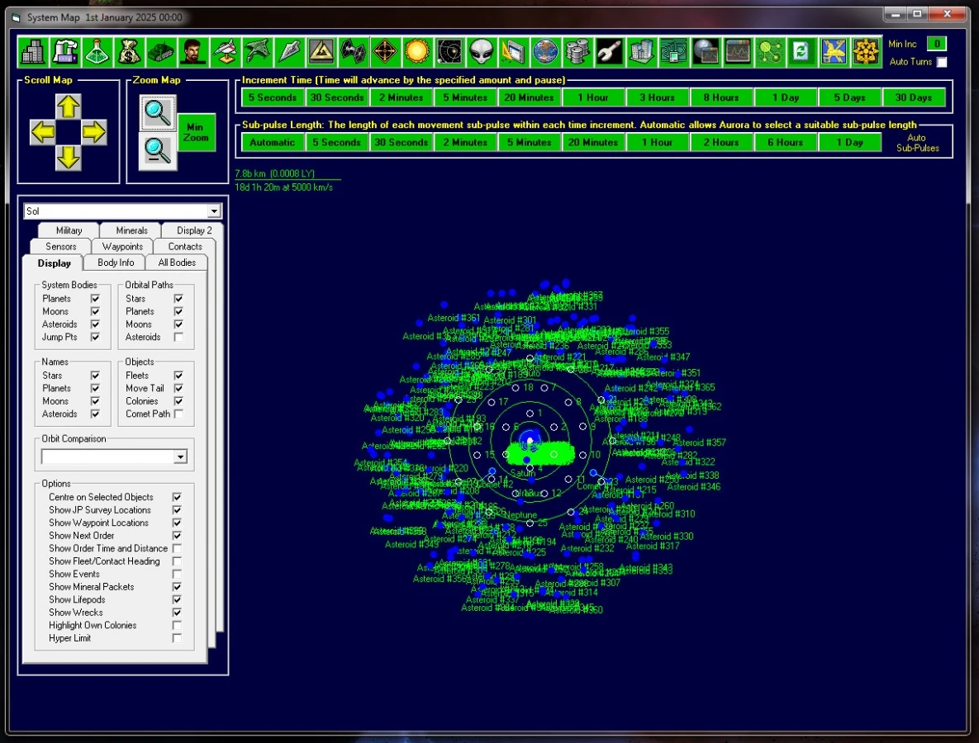Screen dimensions: 979x743
Task: Click the blue skyscrapers icon
Action: coord(642,52)
